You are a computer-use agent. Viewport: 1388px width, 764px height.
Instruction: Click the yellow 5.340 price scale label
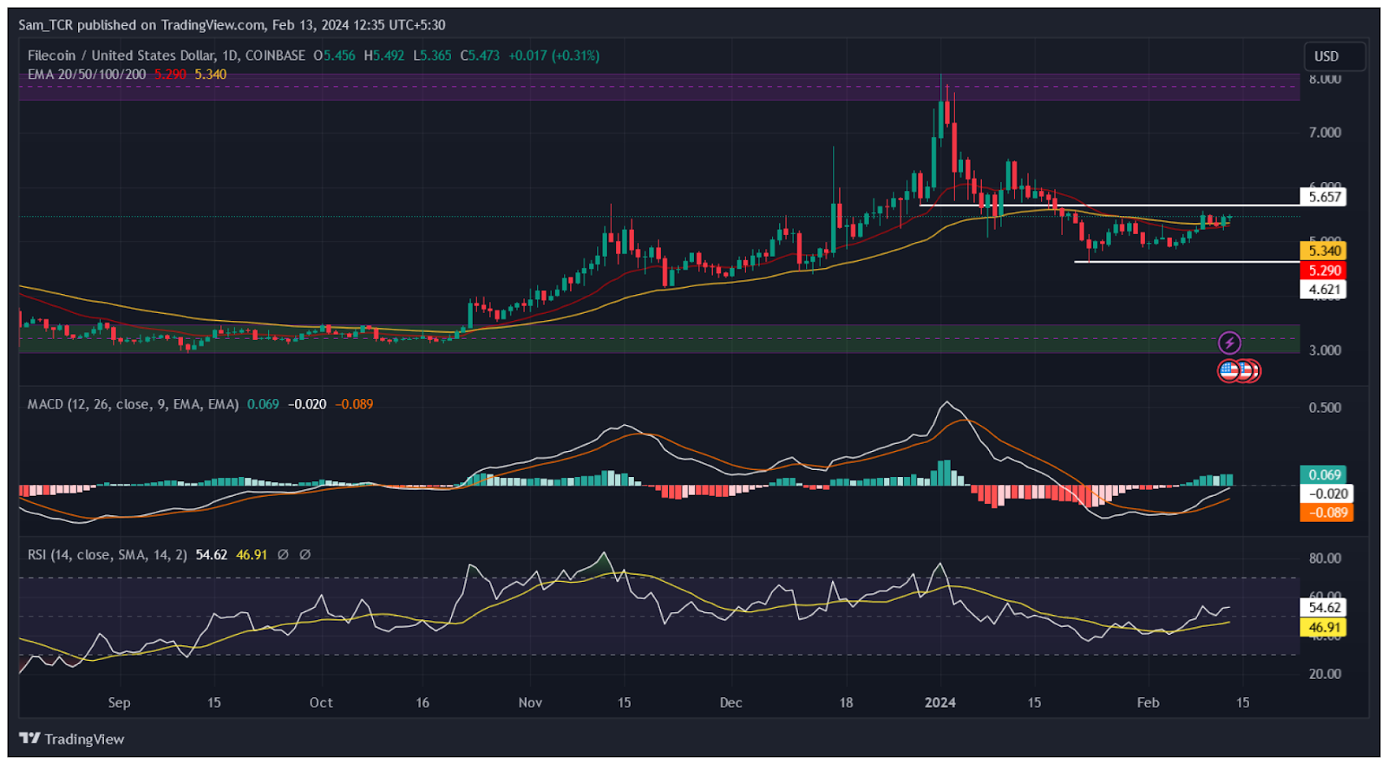click(x=1324, y=251)
